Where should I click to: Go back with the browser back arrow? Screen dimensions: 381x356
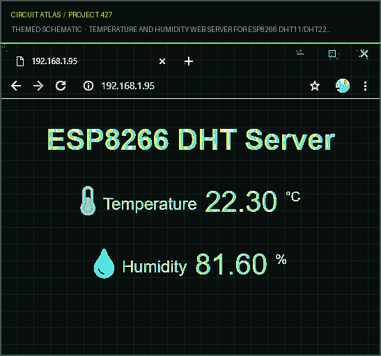[16, 86]
